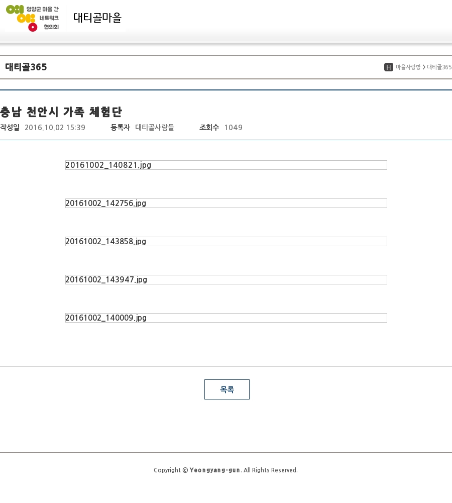The width and height of the screenshot is (452, 503).
Task: Click the post date 2016.10.02 15:39
Action: [x=55, y=128]
